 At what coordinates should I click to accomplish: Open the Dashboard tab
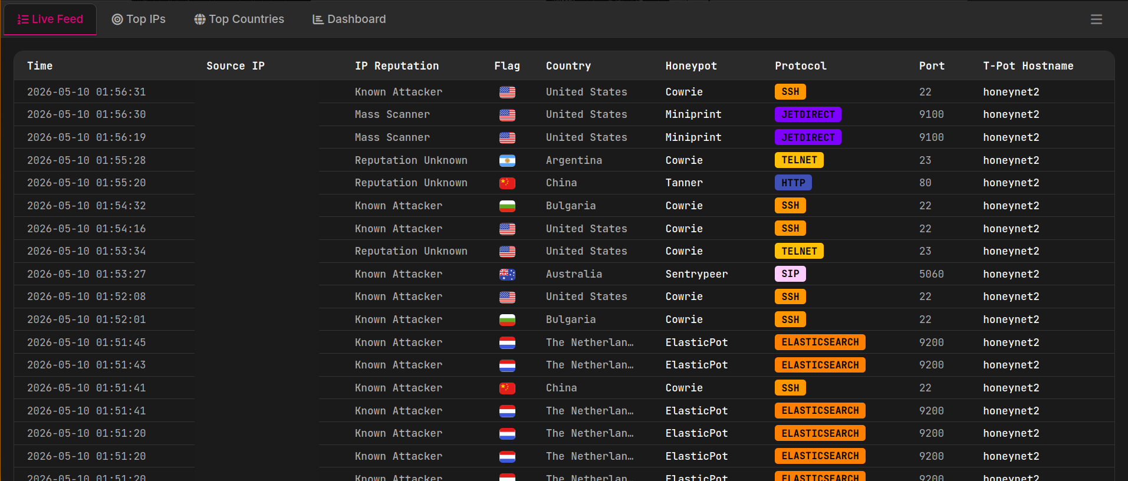349,19
